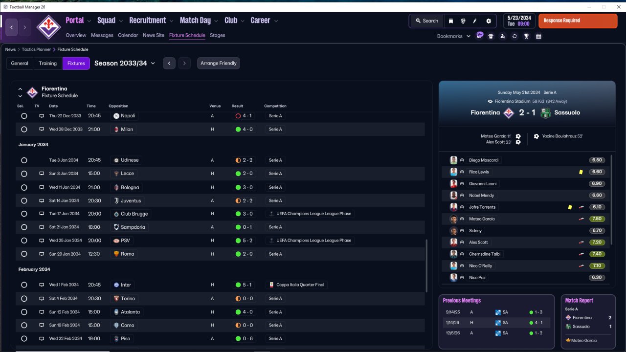
Task: Click the Tactics Planner breadcrumb link
Action: click(x=36, y=49)
